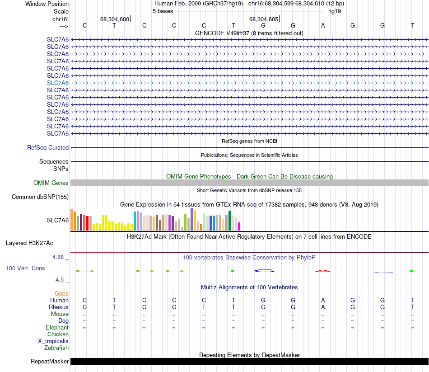The height and width of the screenshot is (372, 429).
Task: Click the orange 'Gaps' row label
Action: click(x=61, y=293)
